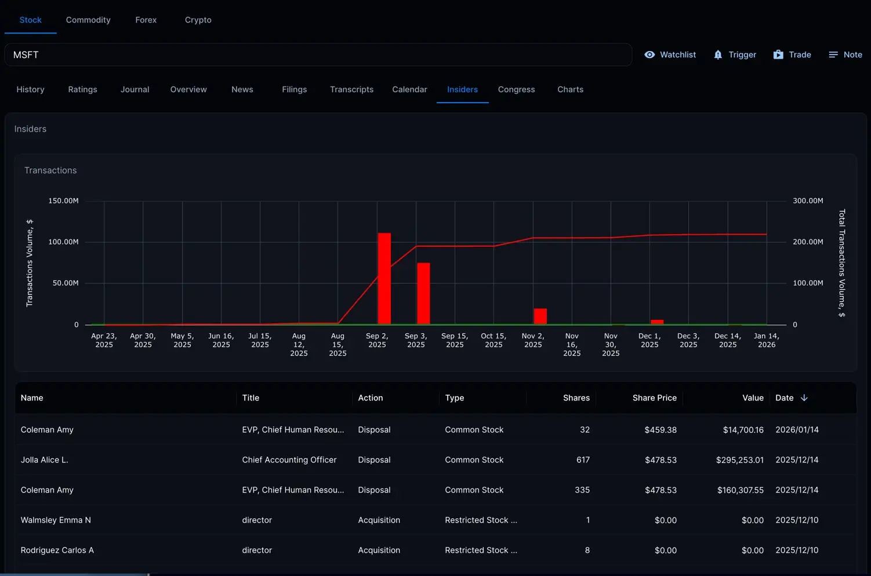The image size is (871, 576).
Task: Go to the Charts tab
Action: pyautogui.click(x=570, y=89)
